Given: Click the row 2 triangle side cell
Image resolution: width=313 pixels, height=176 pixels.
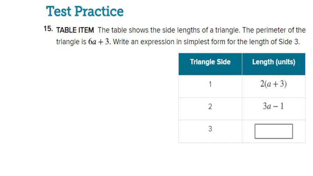Looking at the screenshot, I should click(x=210, y=109).
